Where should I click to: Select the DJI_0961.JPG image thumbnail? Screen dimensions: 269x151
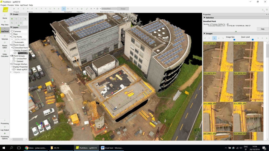click(248, 117)
